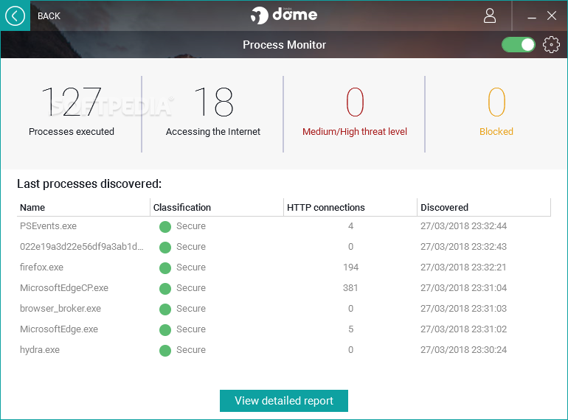
Task: Select the browser_broker.exe process
Action: pos(284,309)
